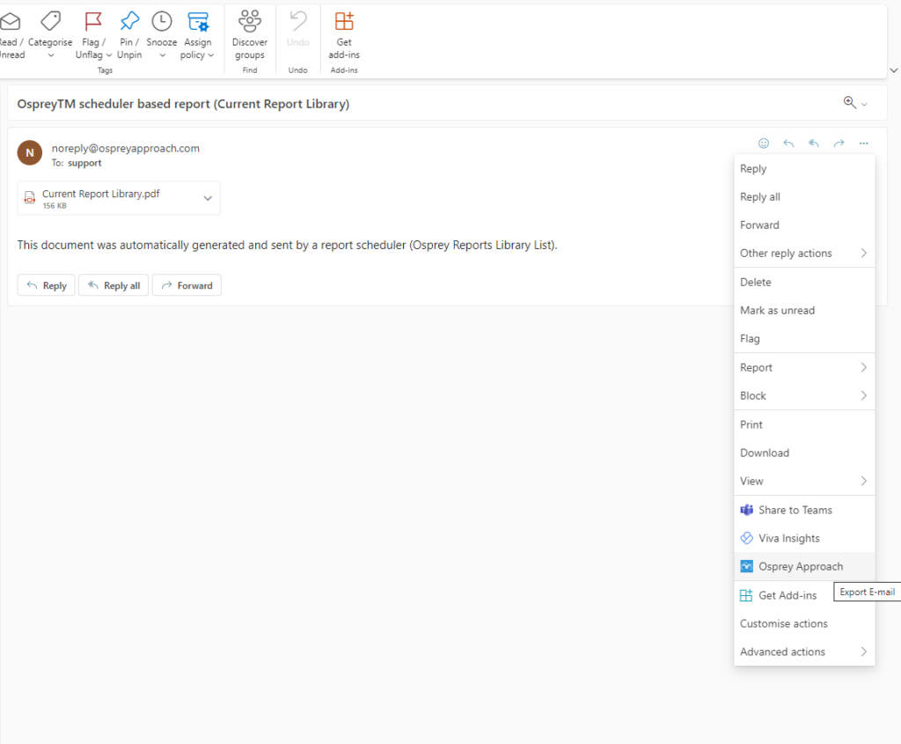Open the Current Report Library.pdf attachment
Screen dimensions: 901x744
[x=119, y=198]
